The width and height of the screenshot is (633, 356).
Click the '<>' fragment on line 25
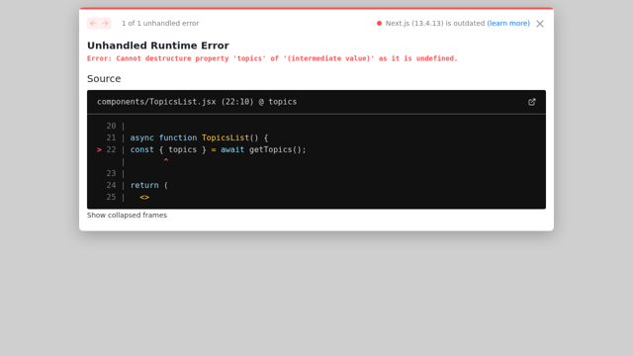[x=144, y=198]
